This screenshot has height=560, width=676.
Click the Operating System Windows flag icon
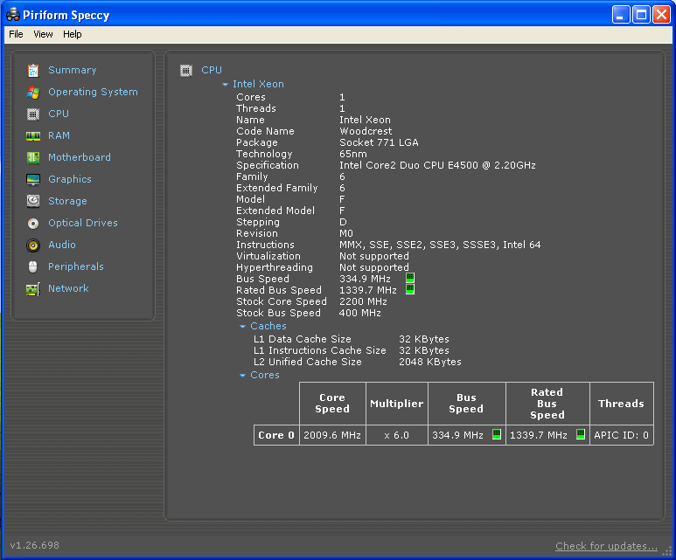click(x=33, y=93)
